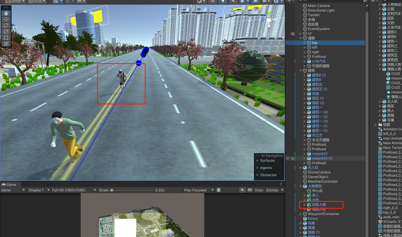Open the Full HD (1920x1080) resolution dropdown
This screenshot has height=237, width=402.
click(74, 190)
